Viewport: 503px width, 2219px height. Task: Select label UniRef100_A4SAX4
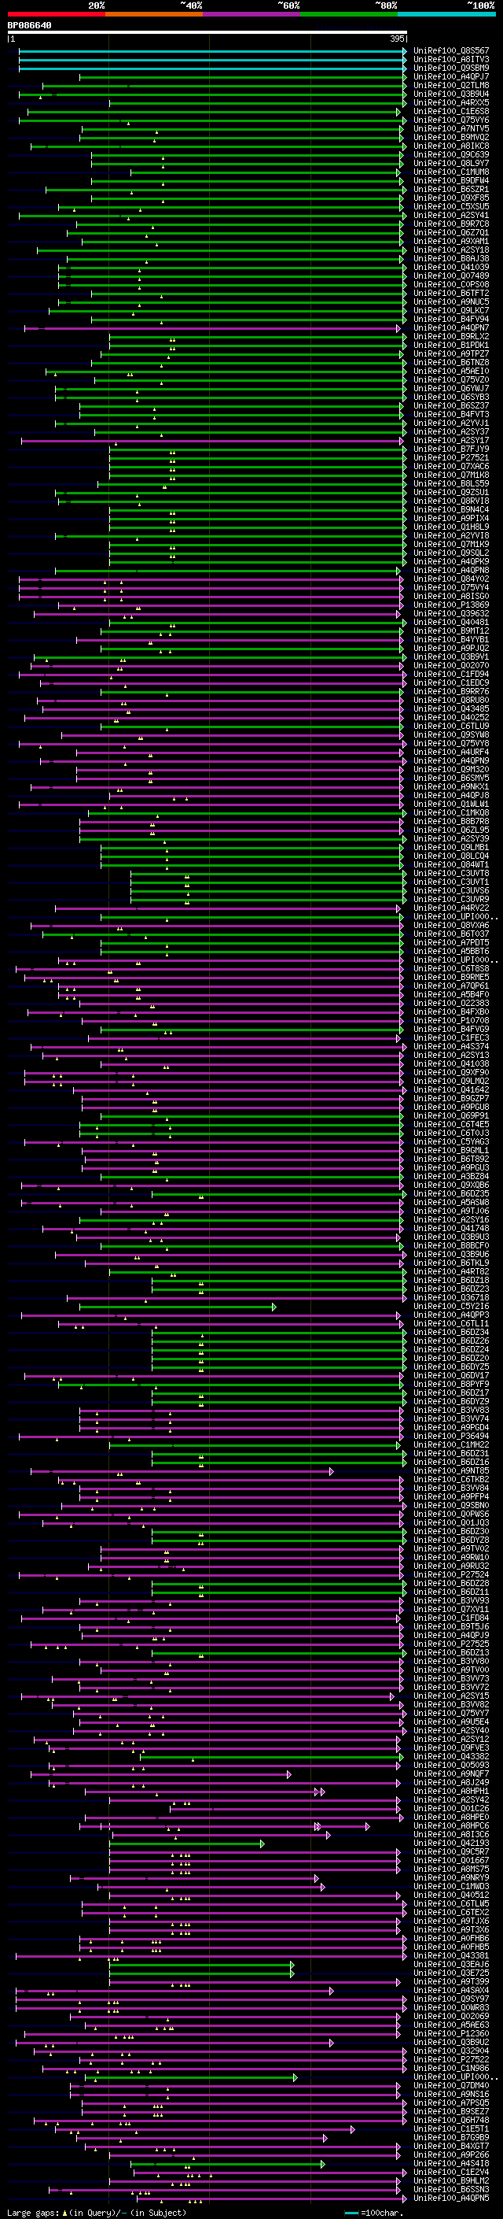tap(451, 1991)
